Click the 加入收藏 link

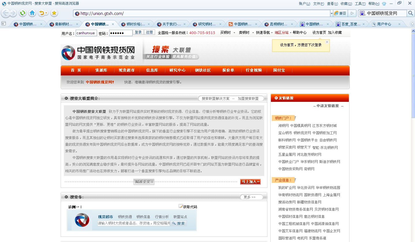click(x=335, y=33)
